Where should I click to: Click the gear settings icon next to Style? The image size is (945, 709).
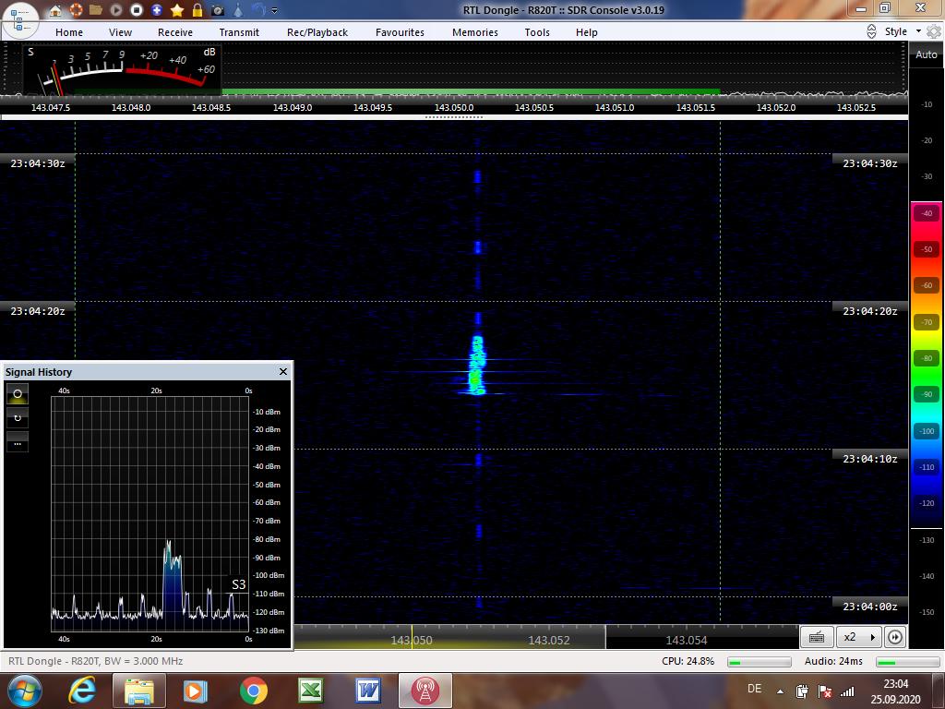[x=934, y=31]
